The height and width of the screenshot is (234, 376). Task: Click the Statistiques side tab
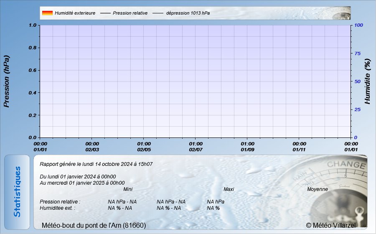point(17,192)
